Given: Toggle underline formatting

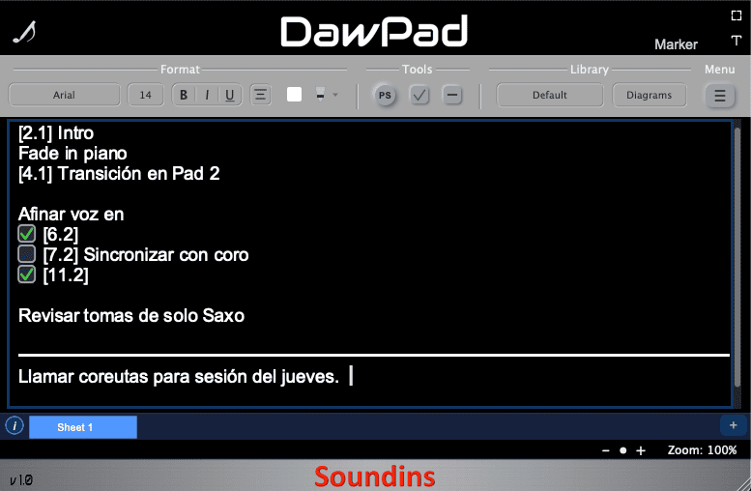Looking at the screenshot, I should (x=230, y=95).
